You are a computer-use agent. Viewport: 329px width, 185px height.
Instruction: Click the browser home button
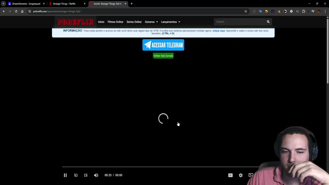click(x=22, y=11)
